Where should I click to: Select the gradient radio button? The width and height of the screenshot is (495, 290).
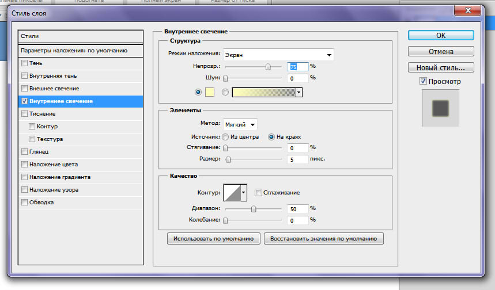pyautogui.click(x=225, y=92)
